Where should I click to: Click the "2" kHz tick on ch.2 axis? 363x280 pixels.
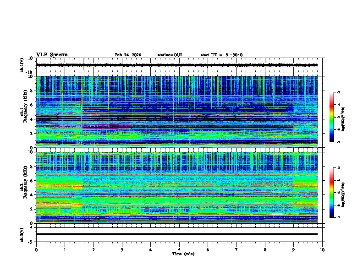(x=32, y=209)
